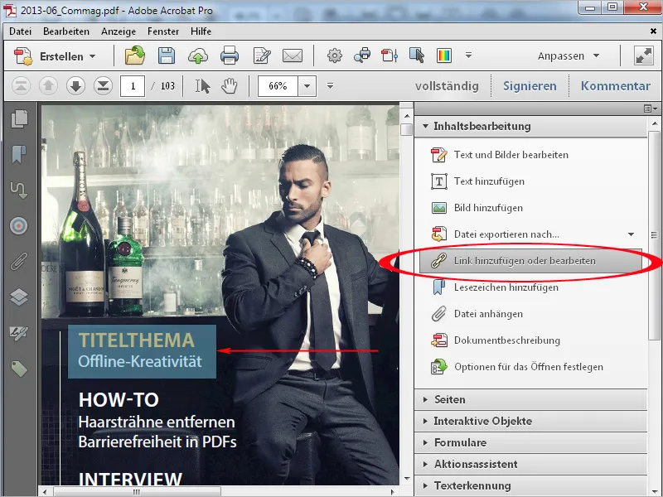Image resolution: width=663 pixels, height=497 pixels.
Task: Close the document with menu bar X
Action: tap(653, 31)
